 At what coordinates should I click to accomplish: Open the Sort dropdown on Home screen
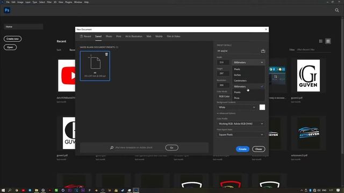[x=71, y=50]
